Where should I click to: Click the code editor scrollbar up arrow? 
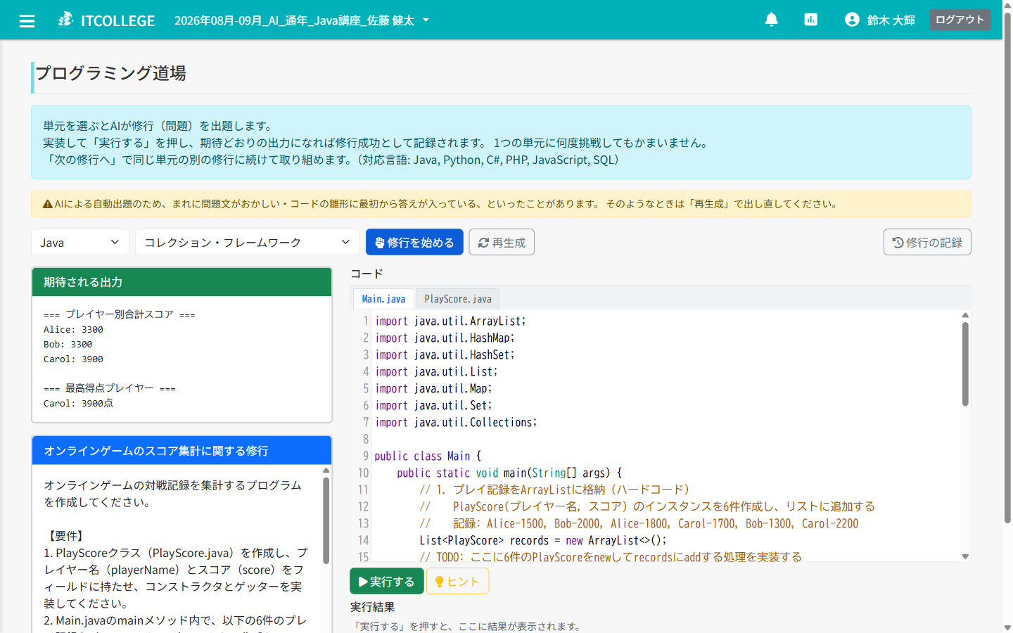point(965,315)
